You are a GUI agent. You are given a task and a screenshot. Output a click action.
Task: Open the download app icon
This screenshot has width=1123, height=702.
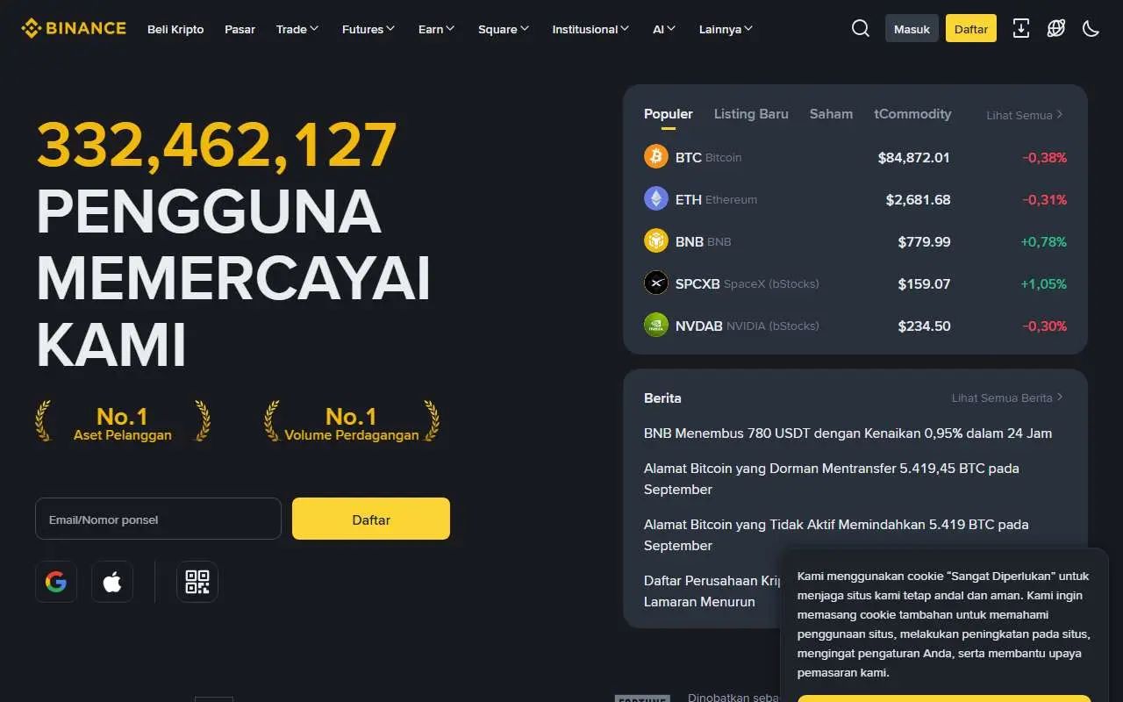tap(1021, 28)
